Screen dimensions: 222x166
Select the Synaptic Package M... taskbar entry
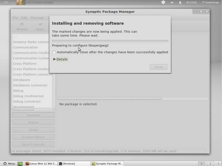click(x=107, y=164)
